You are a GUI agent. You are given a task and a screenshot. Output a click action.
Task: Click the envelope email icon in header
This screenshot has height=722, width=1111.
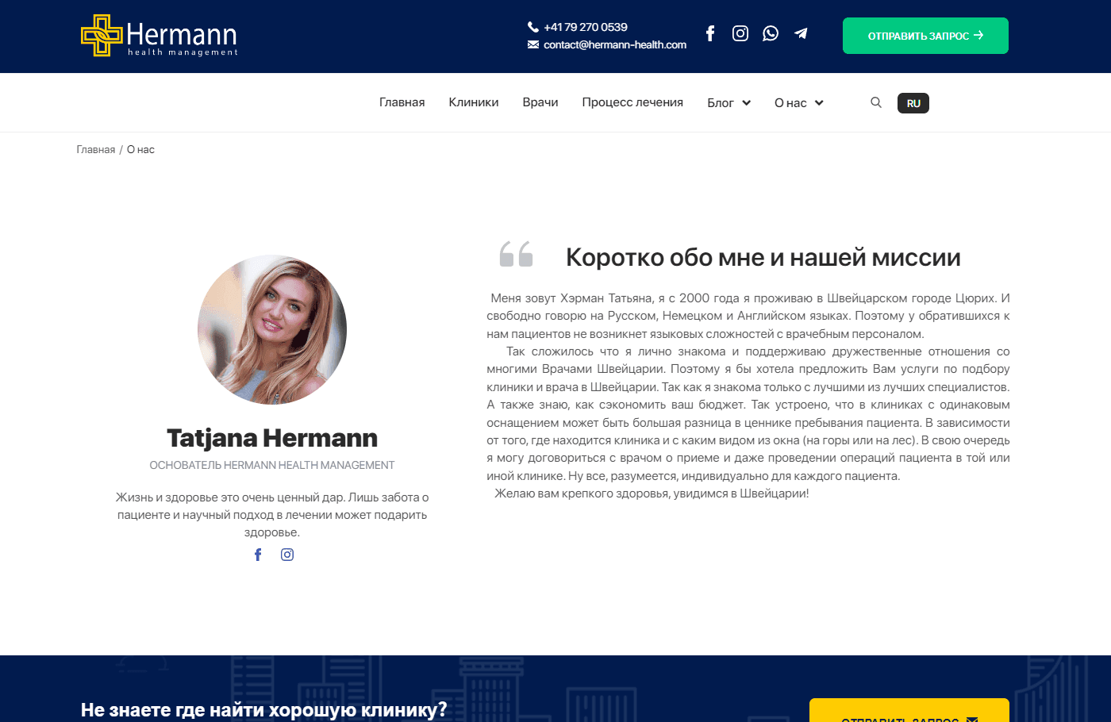pyautogui.click(x=533, y=44)
